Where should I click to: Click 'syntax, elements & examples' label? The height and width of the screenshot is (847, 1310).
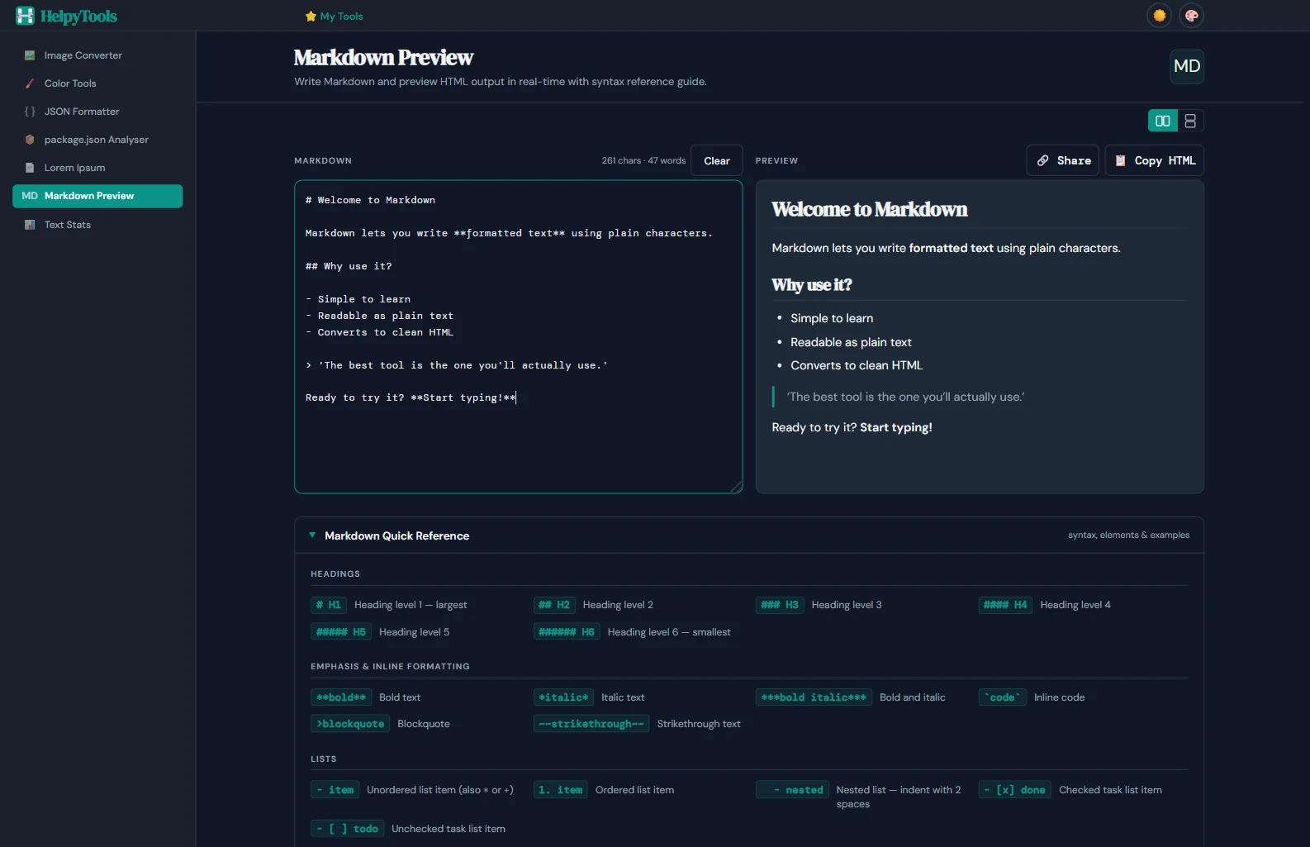point(1128,535)
